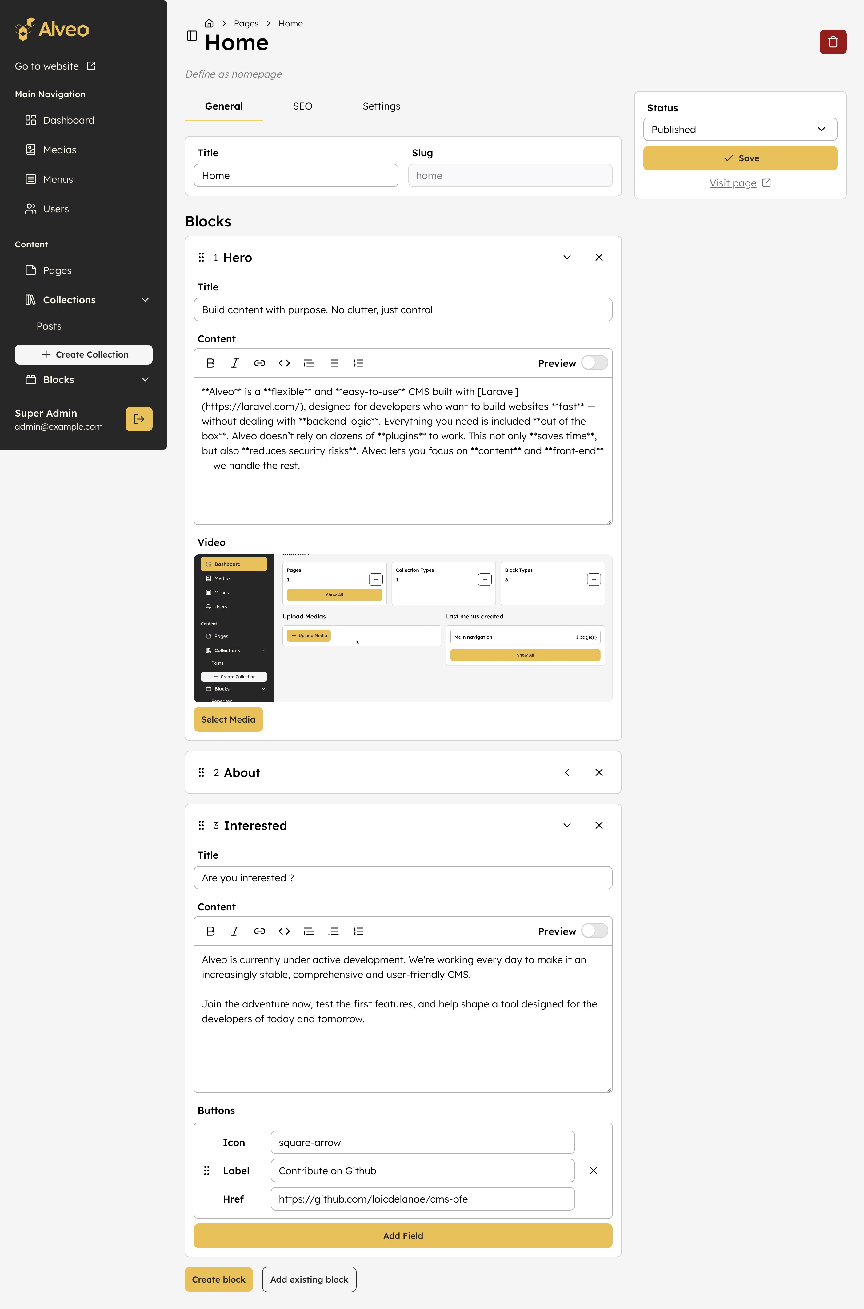Insert link in the Interested content toolbar
This screenshot has height=1309, width=864.
[259, 931]
